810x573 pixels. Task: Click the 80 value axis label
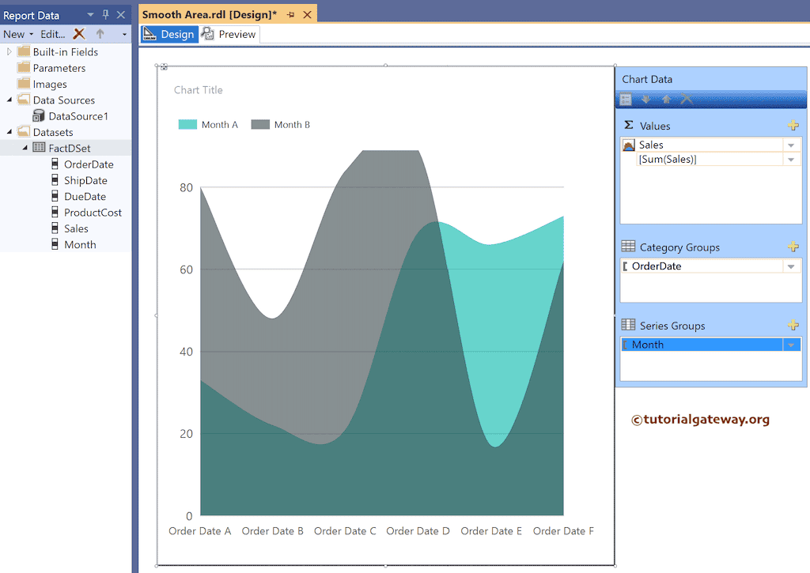coord(186,187)
